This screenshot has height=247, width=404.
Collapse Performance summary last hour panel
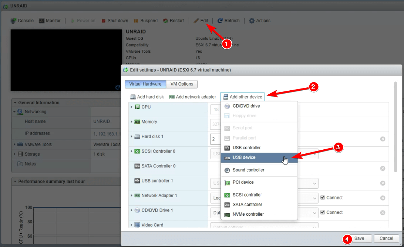pyautogui.click(x=15, y=181)
